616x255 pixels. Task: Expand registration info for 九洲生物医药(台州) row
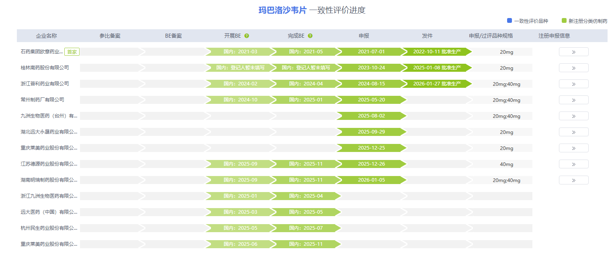coord(573,116)
